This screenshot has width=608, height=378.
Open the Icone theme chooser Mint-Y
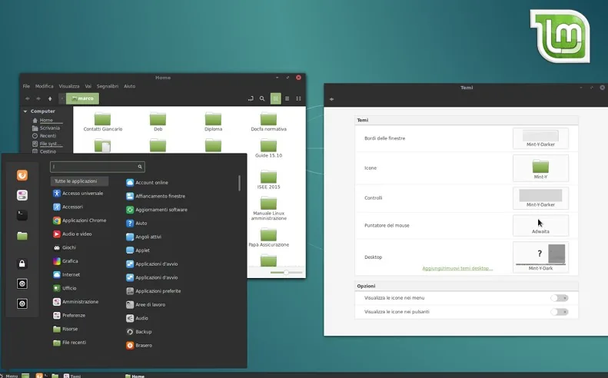coord(540,168)
